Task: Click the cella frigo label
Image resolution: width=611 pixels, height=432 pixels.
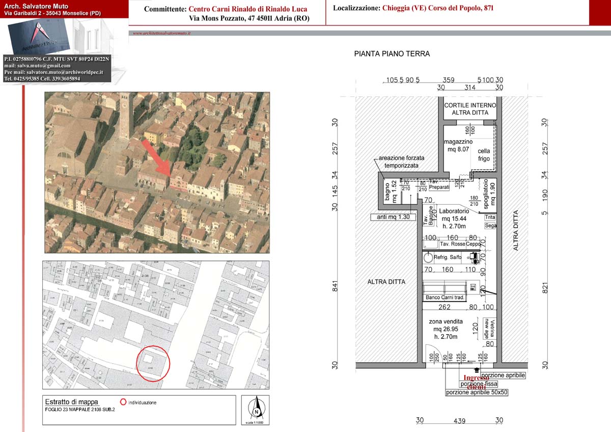Action: click(484, 155)
